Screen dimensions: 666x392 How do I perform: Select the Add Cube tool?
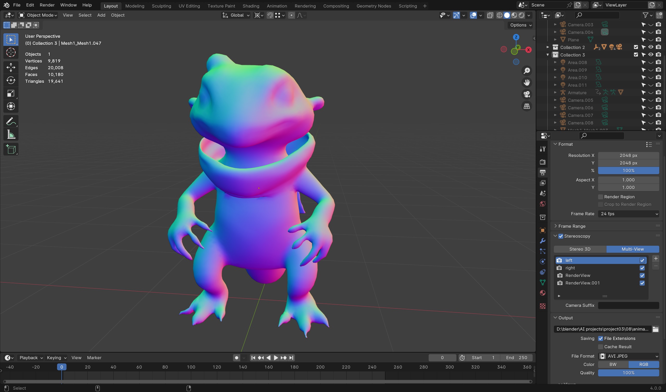(x=11, y=149)
